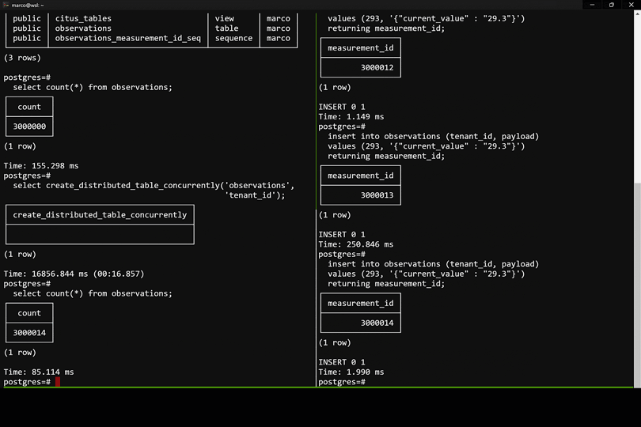Click measurement_id value 3000013

coord(377,195)
